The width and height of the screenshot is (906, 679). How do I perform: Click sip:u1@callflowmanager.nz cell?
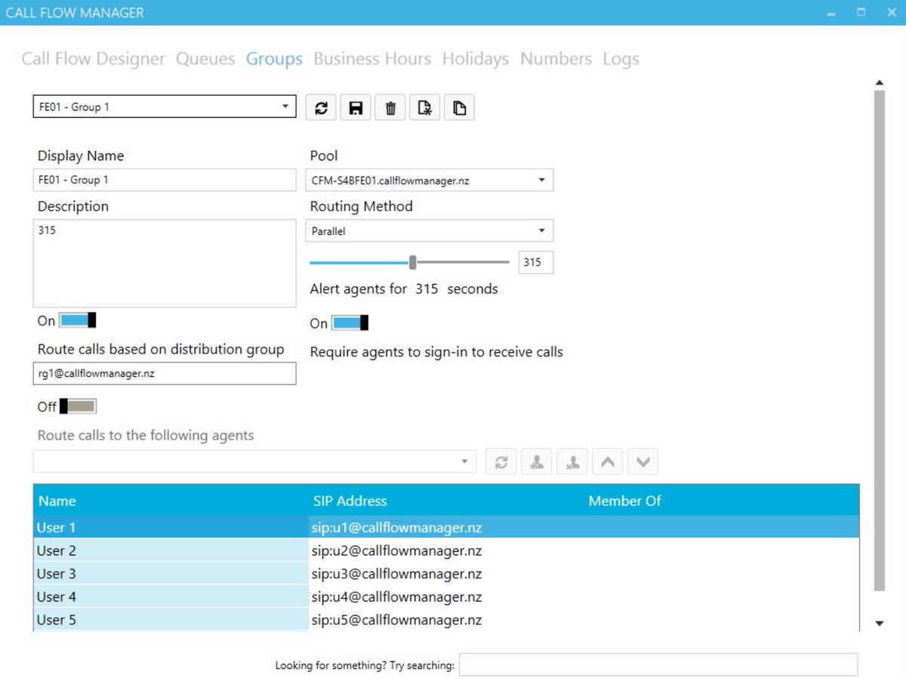tap(397, 527)
